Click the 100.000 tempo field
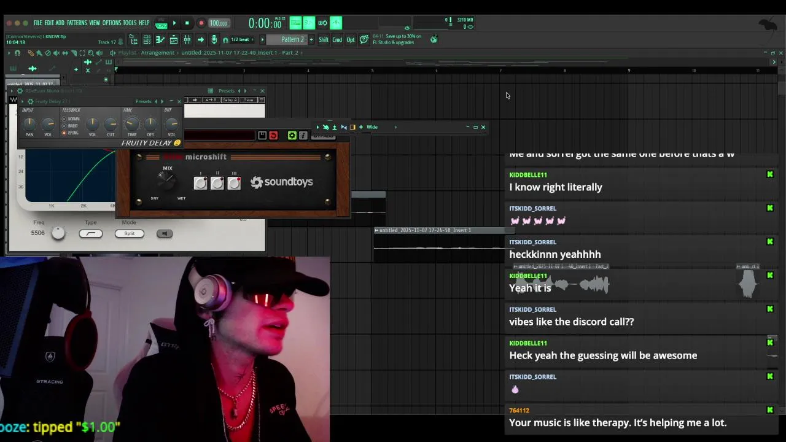Viewport: 786px width, 442px height. click(x=219, y=23)
